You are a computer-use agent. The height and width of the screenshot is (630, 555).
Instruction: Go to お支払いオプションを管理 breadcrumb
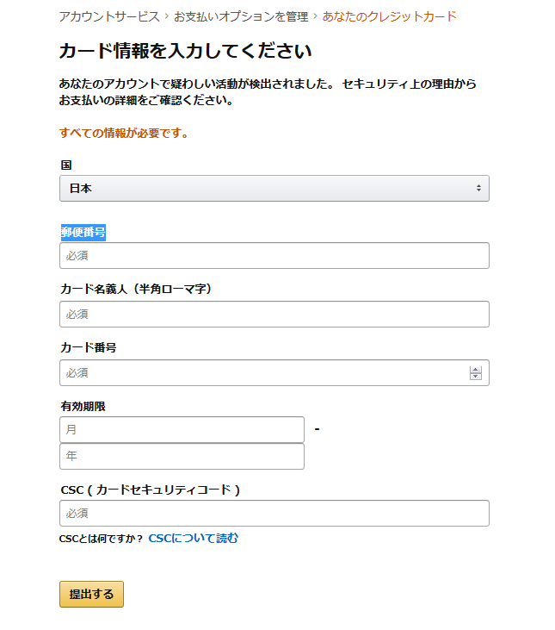pos(241,16)
